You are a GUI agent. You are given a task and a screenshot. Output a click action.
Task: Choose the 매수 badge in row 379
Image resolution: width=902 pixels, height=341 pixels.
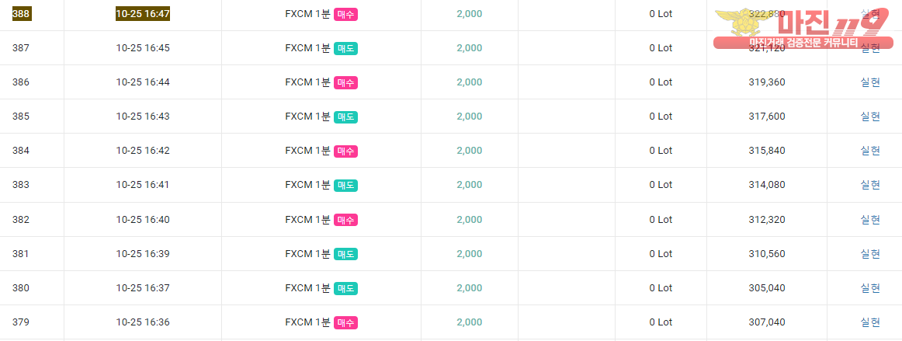pyautogui.click(x=345, y=322)
